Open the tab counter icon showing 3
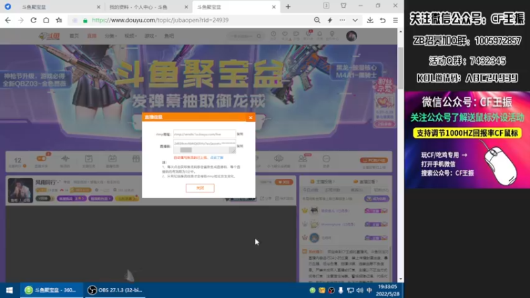 pyautogui.click(x=326, y=6)
